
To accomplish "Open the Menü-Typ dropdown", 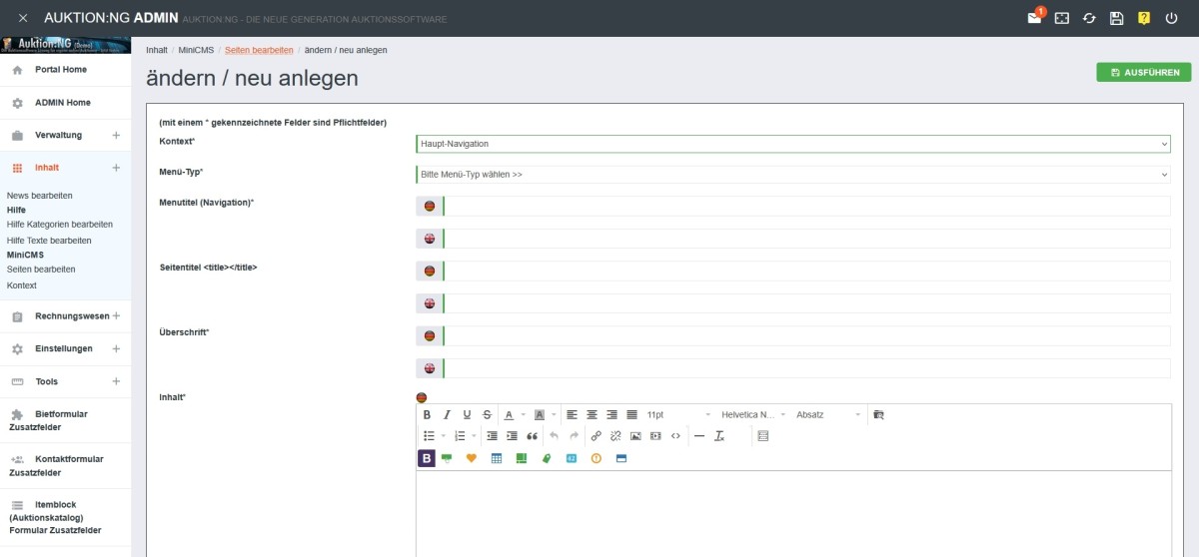I will coord(793,174).
